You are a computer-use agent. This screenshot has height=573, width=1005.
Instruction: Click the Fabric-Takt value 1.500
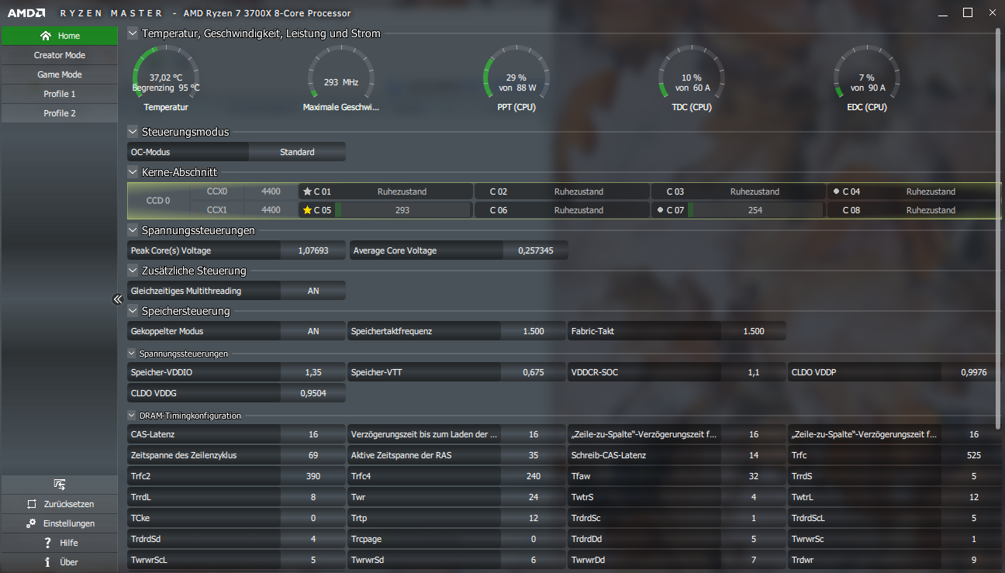(x=754, y=331)
